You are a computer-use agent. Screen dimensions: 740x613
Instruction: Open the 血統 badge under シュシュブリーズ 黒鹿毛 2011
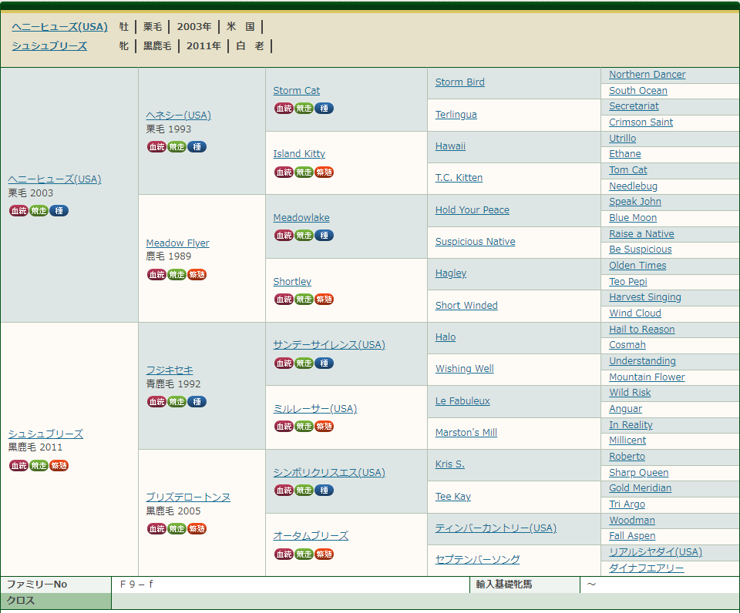[18, 465]
